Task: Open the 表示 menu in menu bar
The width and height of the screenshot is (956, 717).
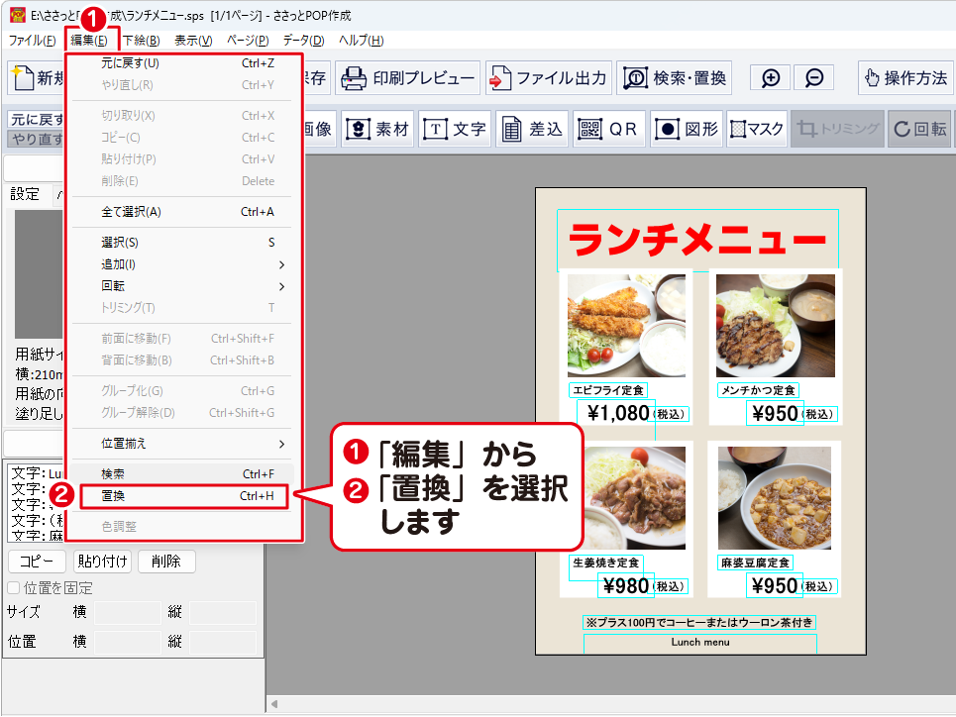Action: (x=193, y=41)
